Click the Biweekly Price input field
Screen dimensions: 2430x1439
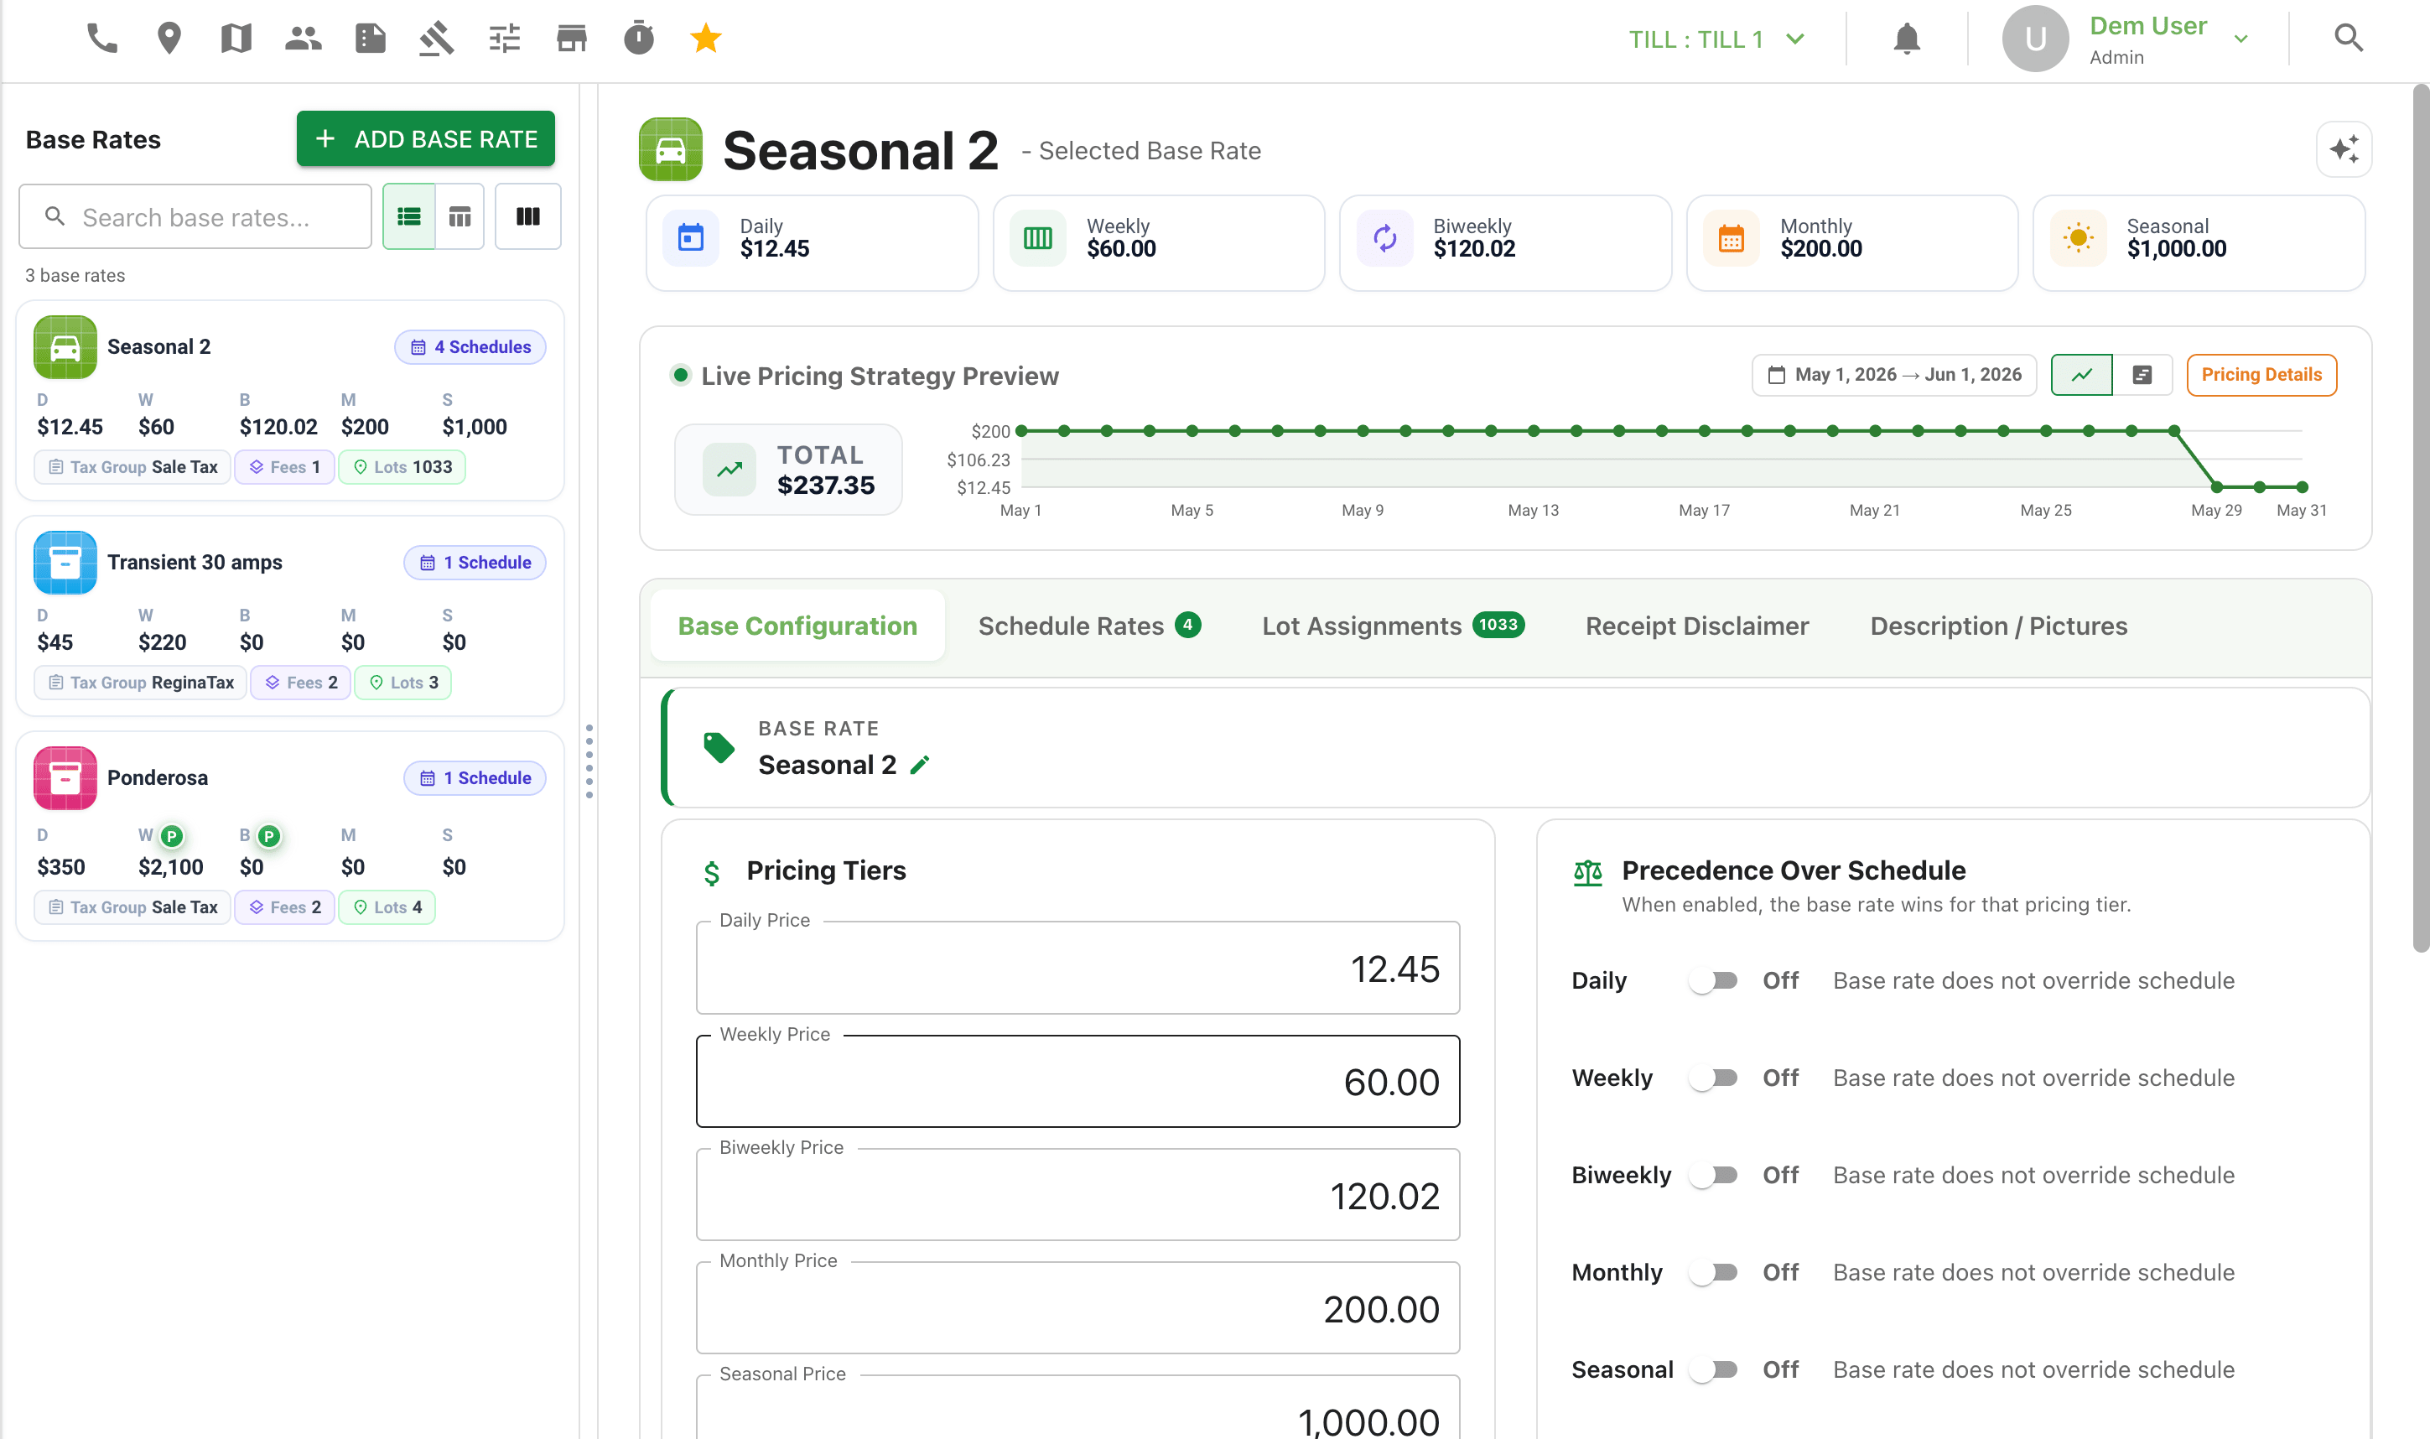click(x=1077, y=1195)
